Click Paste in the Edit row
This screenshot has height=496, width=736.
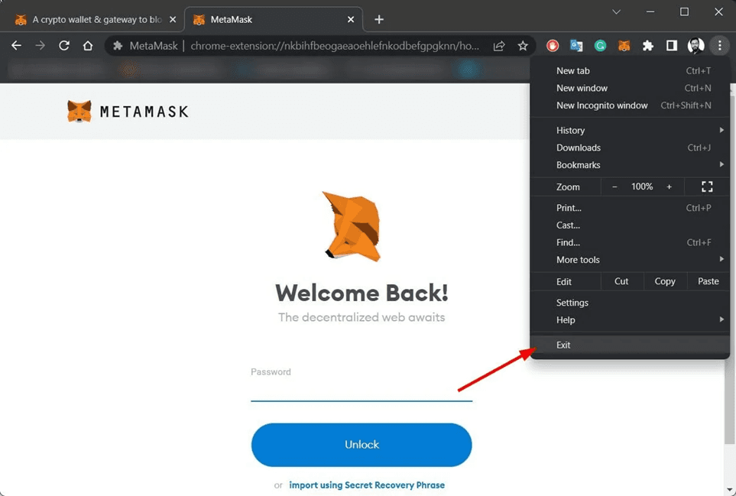tap(708, 281)
